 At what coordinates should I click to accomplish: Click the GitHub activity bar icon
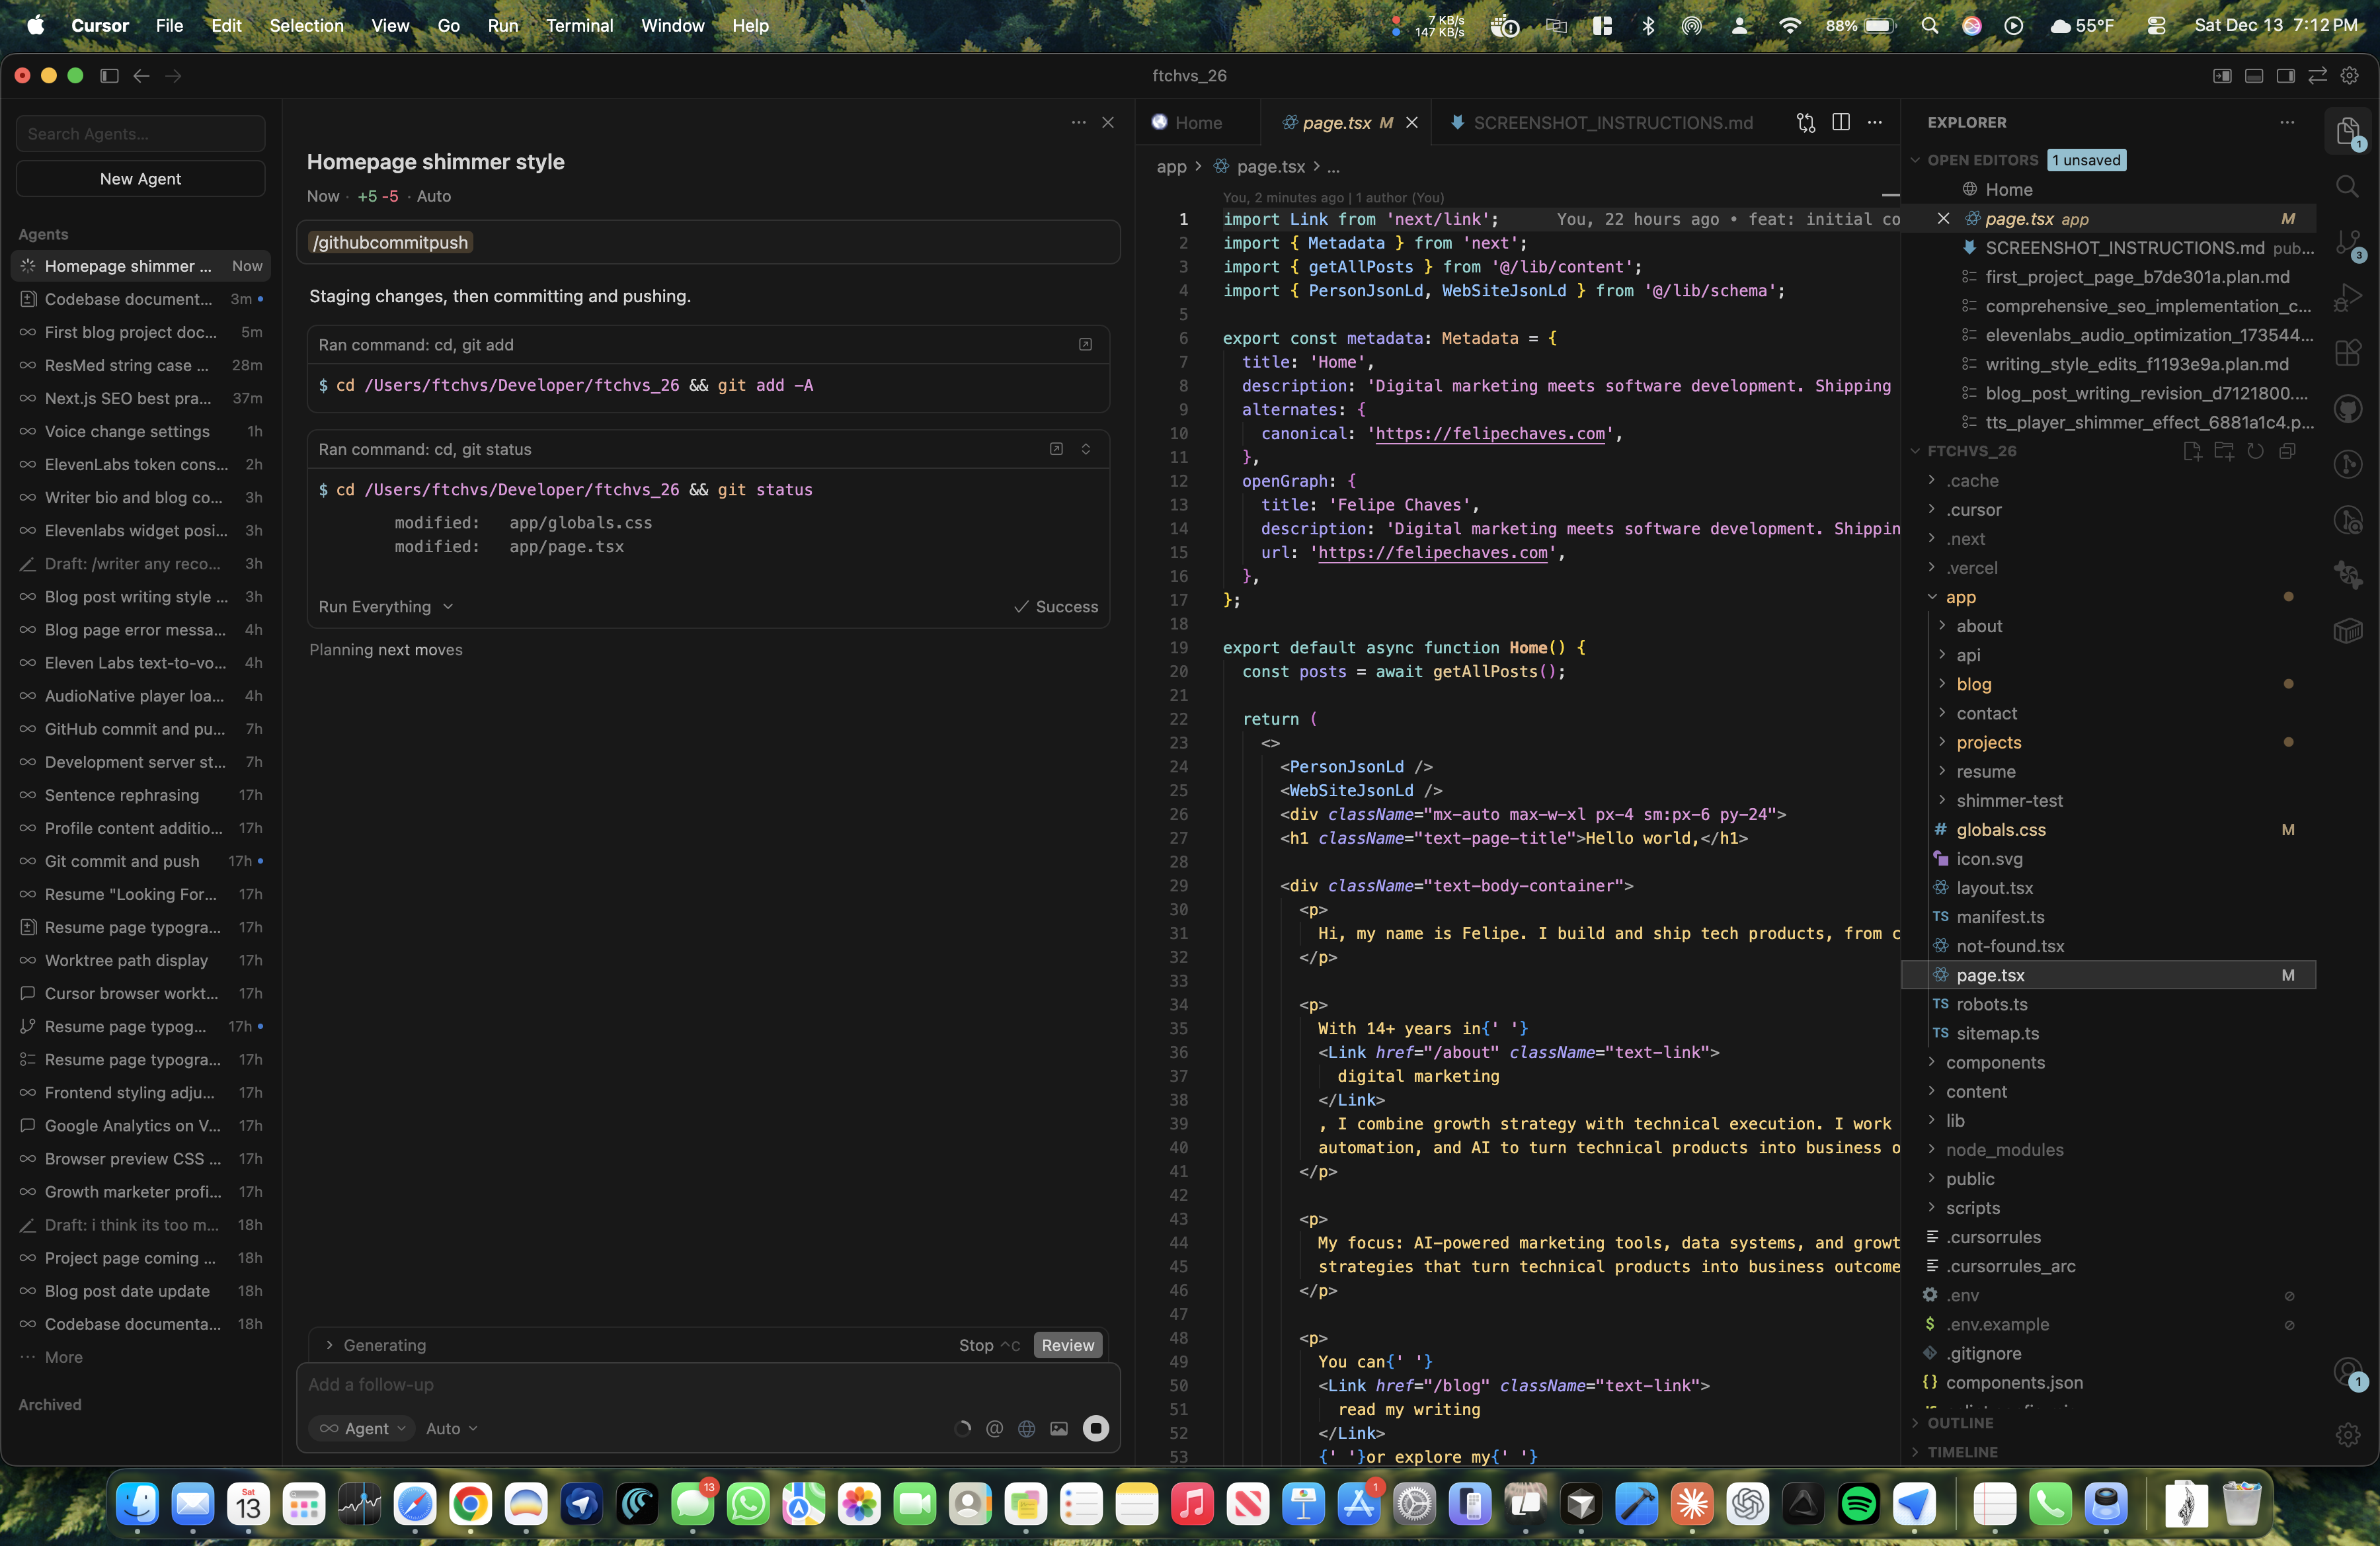click(x=2347, y=409)
